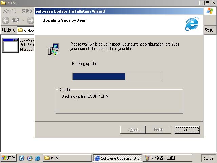Click the Software Update Installation Wizard title bar

tap(119, 11)
